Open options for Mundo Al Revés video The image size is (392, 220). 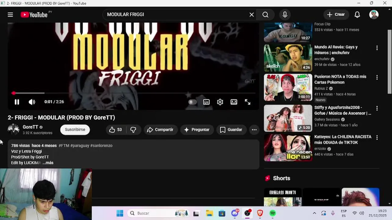point(377,48)
